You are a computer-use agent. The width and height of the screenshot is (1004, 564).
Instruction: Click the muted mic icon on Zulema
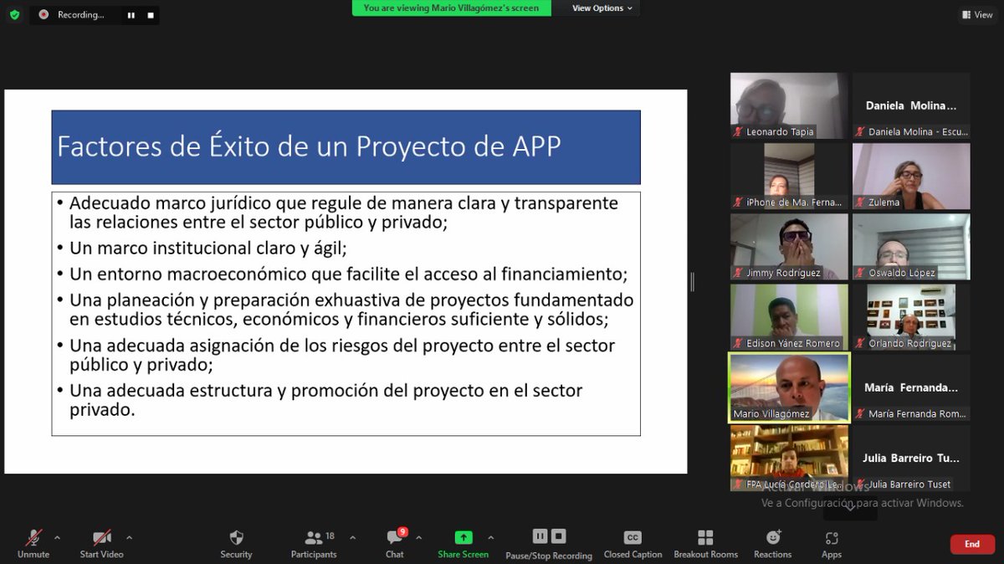tap(860, 203)
